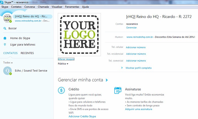Open the Visualizar menu

tap(57, 7)
